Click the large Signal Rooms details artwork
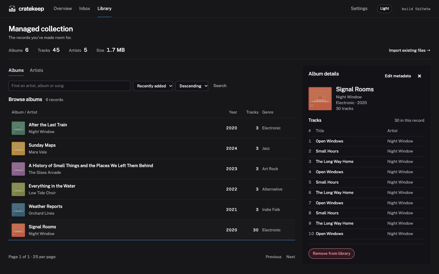 click(320, 99)
